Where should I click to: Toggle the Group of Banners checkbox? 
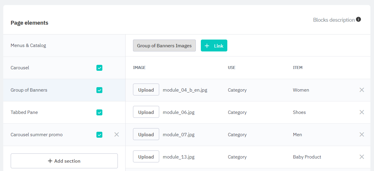pyautogui.click(x=99, y=90)
